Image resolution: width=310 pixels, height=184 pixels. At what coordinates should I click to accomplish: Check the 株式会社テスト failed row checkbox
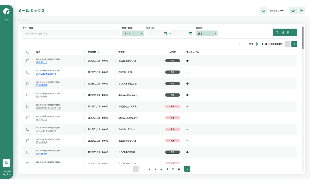click(x=28, y=129)
